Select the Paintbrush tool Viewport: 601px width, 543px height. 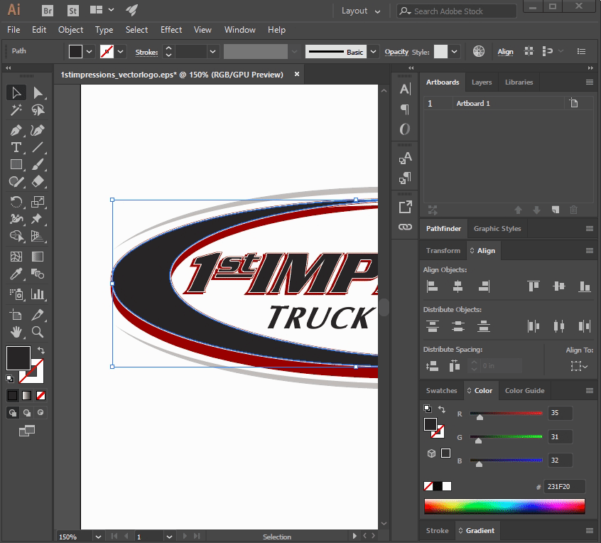[38, 164]
